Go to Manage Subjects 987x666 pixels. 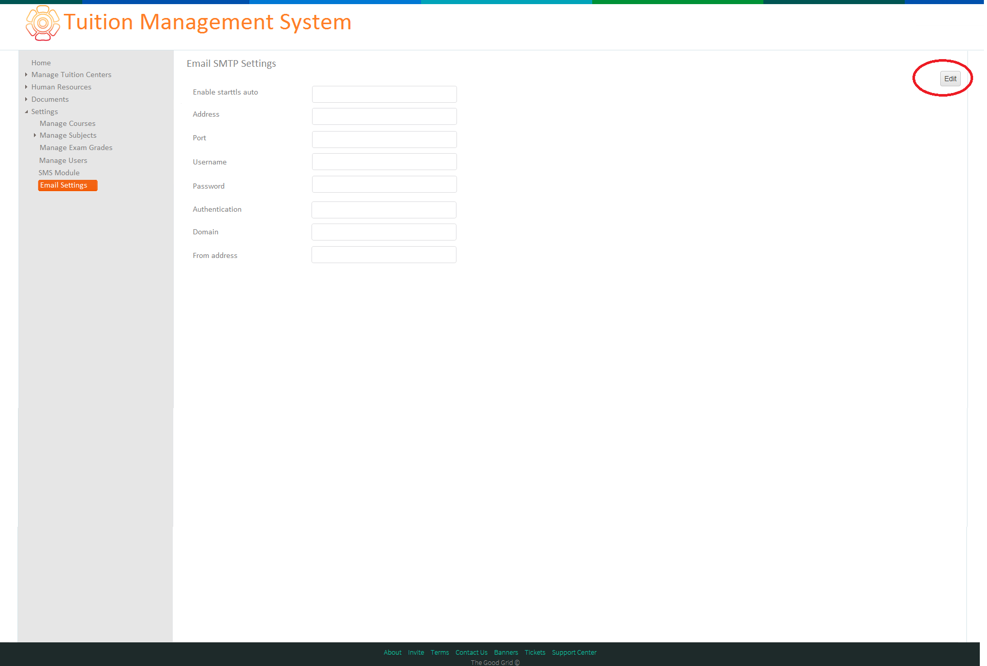(x=68, y=135)
